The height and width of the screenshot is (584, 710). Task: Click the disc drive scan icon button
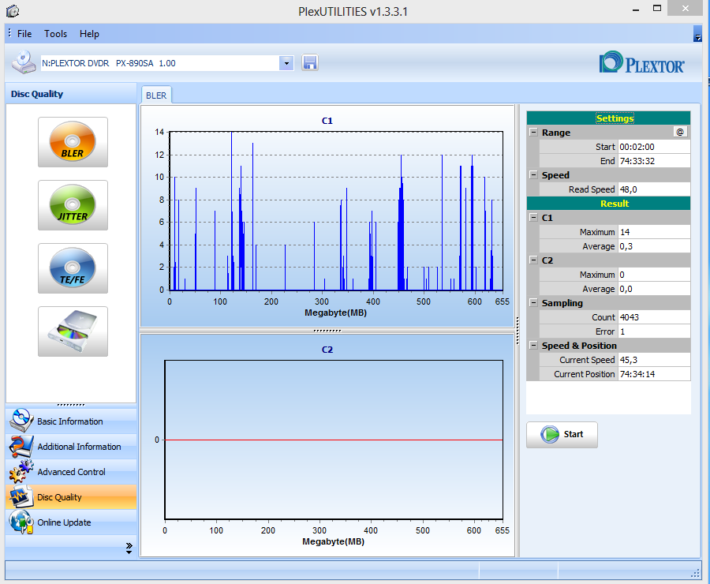click(73, 331)
